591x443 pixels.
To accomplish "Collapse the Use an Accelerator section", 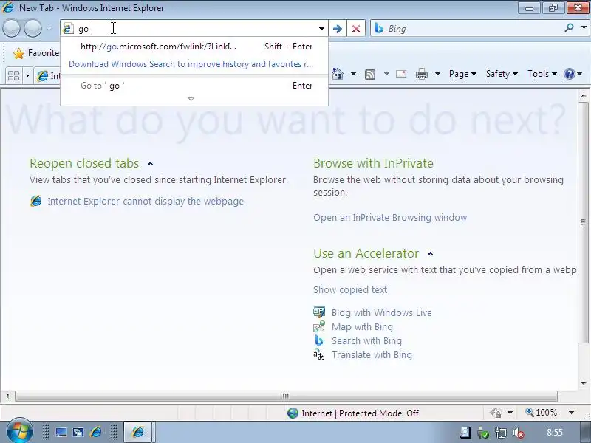I will (x=431, y=254).
